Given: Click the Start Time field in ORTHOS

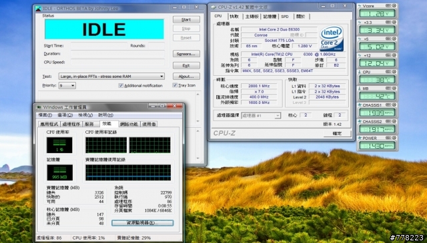Looking at the screenshot, I should coord(99,45).
